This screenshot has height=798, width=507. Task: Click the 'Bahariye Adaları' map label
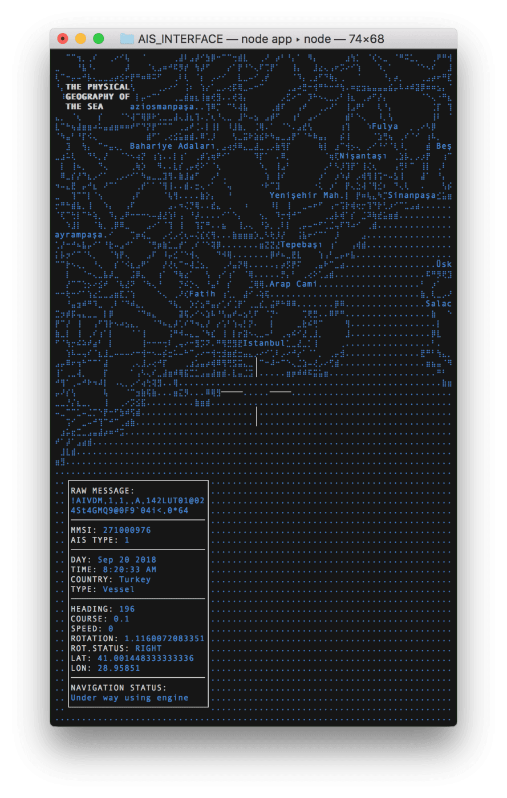tap(173, 146)
